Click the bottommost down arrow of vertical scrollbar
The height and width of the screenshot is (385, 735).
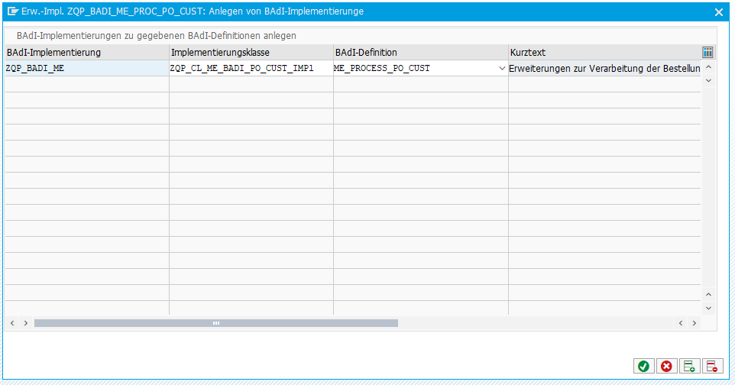click(708, 308)
